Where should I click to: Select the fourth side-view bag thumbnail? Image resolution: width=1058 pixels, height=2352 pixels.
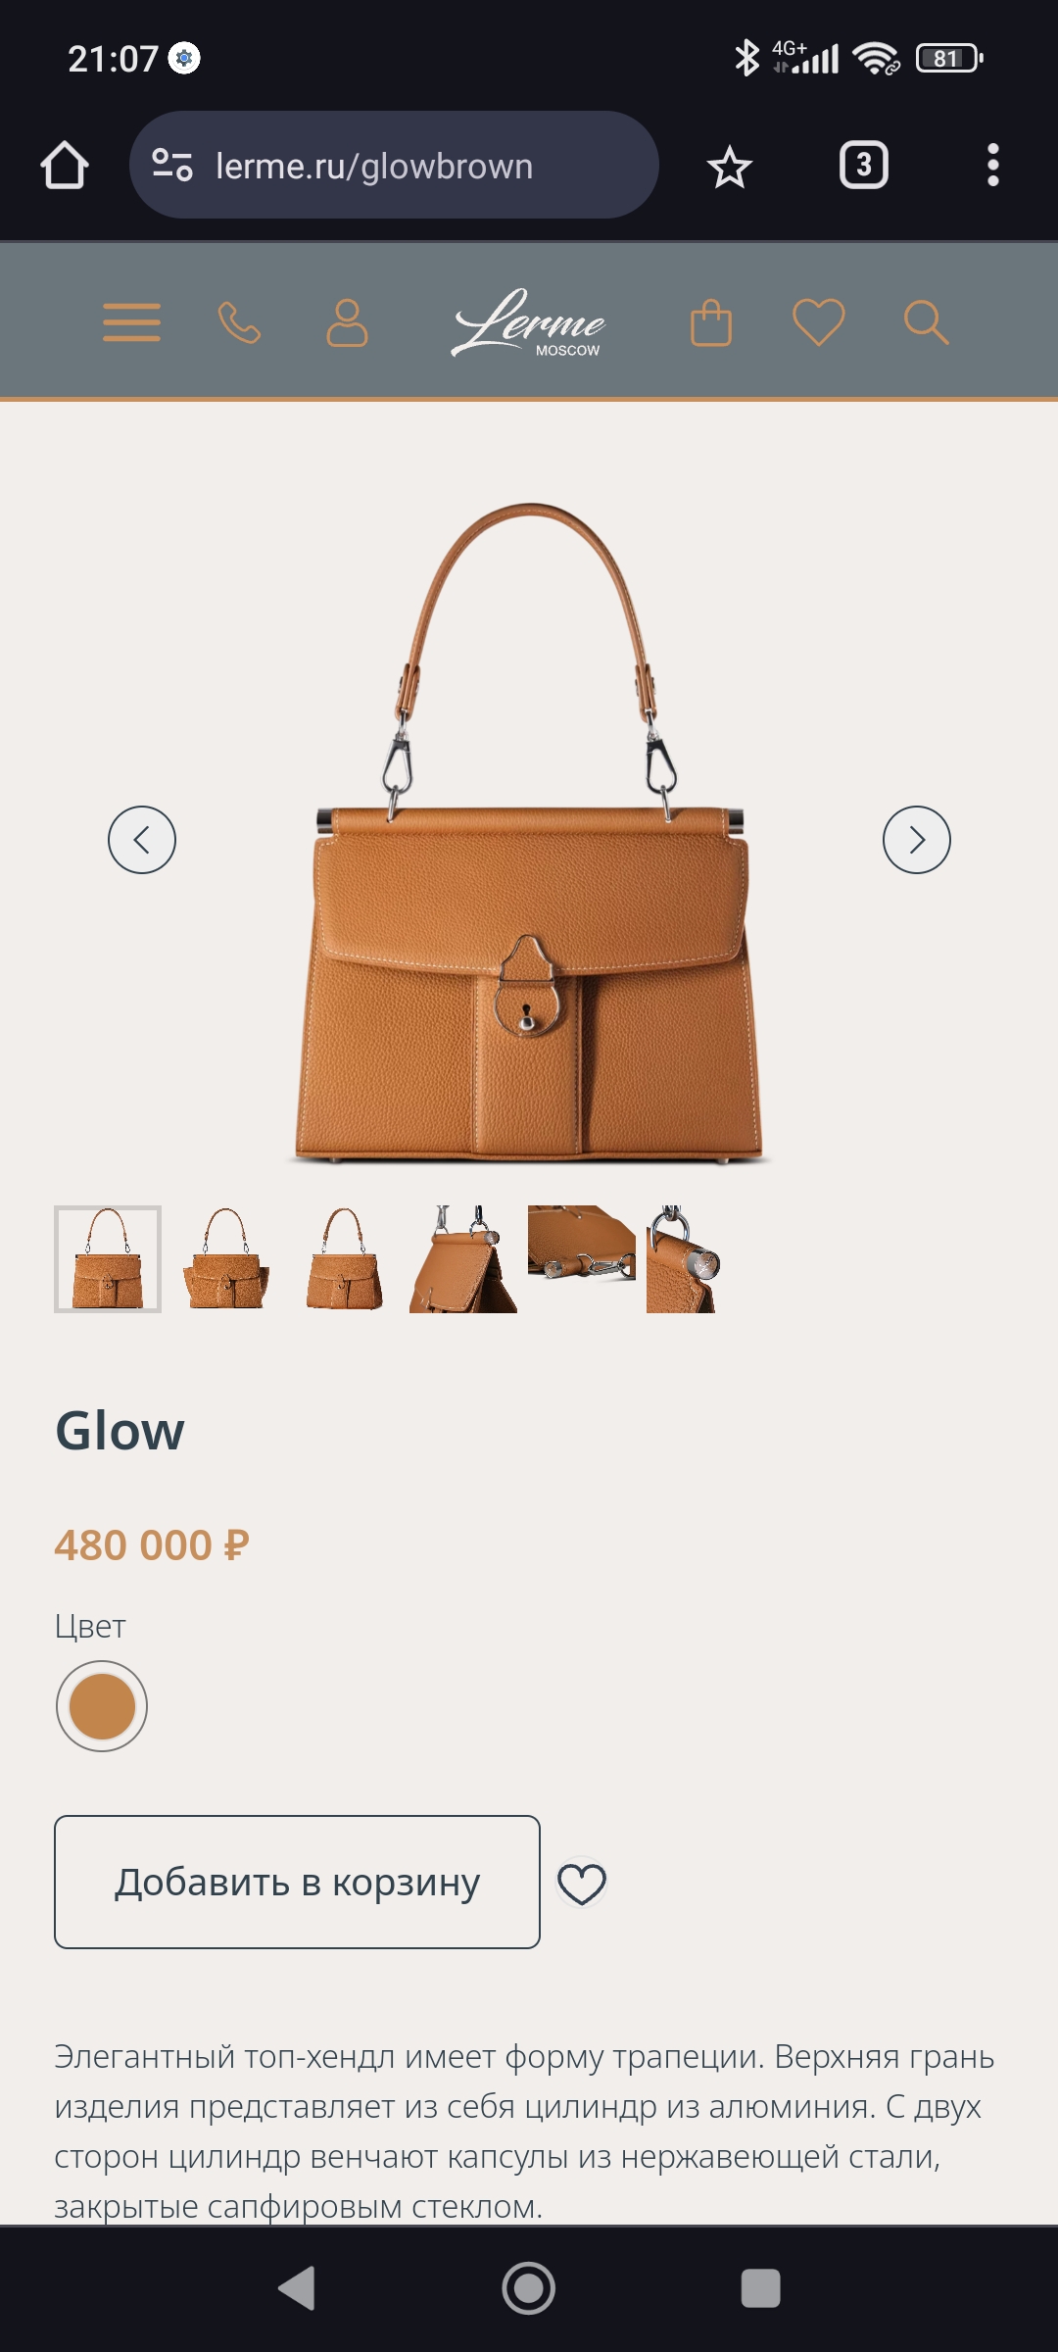(x=463, y=1259)
